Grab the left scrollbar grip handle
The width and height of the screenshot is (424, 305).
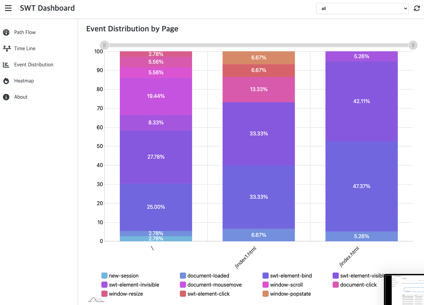[x=105, y=45]
